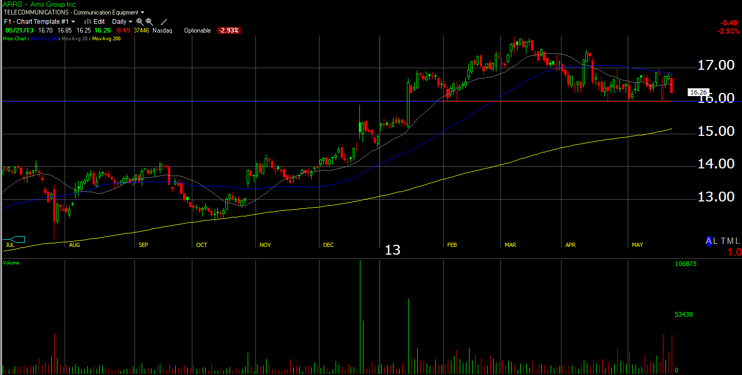
Task: Toggle the 'T' scale letter
Action: pyautogui.click(x=723, y=241)
